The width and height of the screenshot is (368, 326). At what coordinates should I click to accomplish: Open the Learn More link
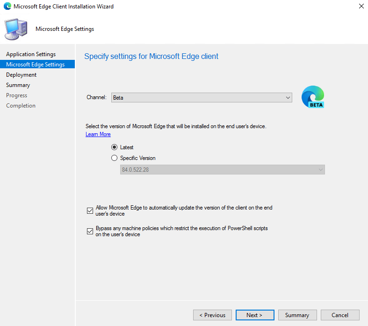coord(98,134)
